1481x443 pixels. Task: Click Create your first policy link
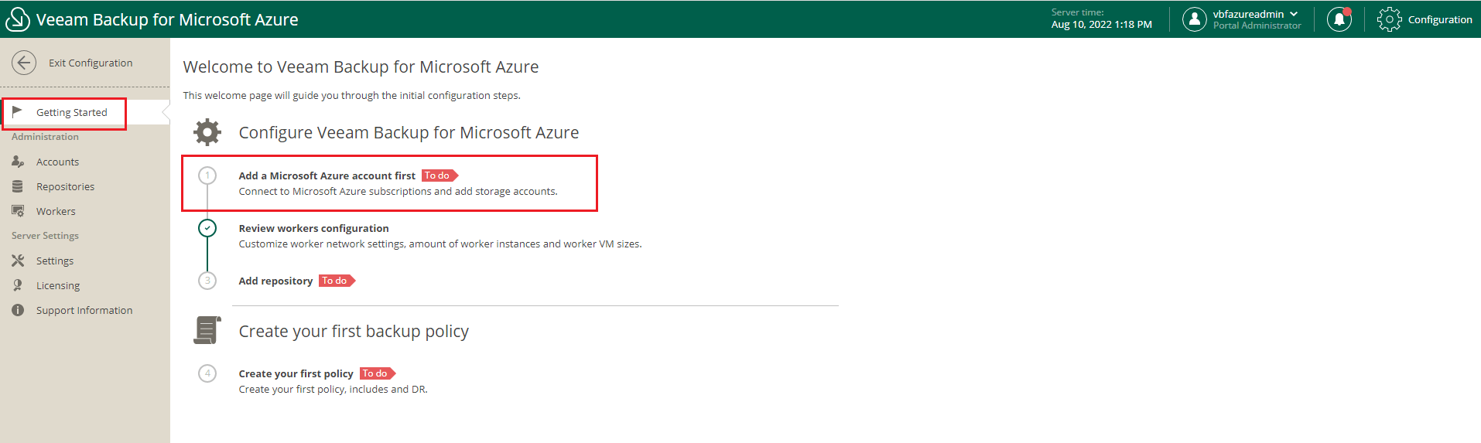click(x=296, y=373)
